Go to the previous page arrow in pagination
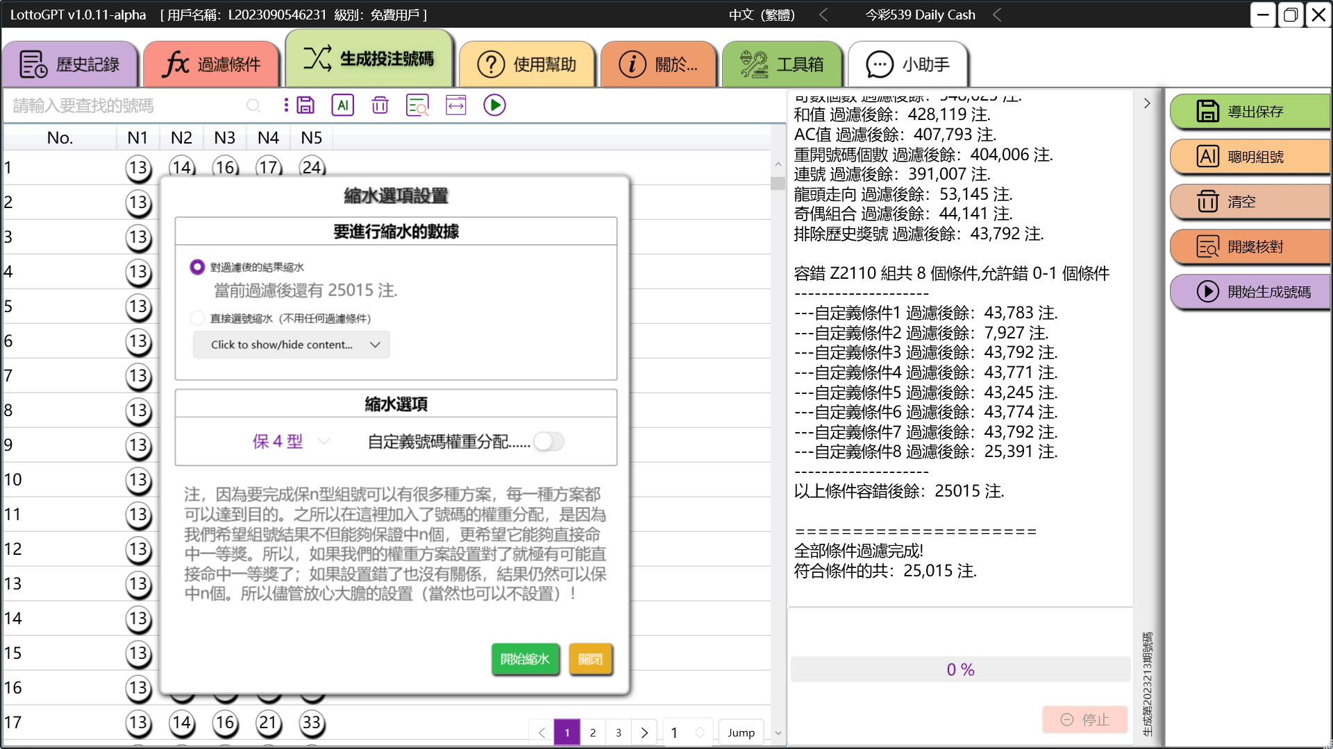This screenshot has width=1333, height=749. (542, 732)
